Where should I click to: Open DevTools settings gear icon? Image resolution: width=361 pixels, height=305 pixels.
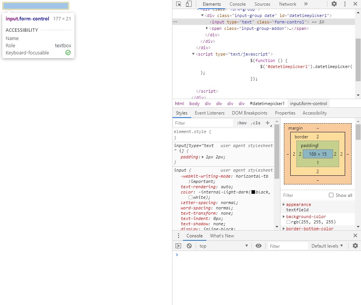tap(334, 4)
